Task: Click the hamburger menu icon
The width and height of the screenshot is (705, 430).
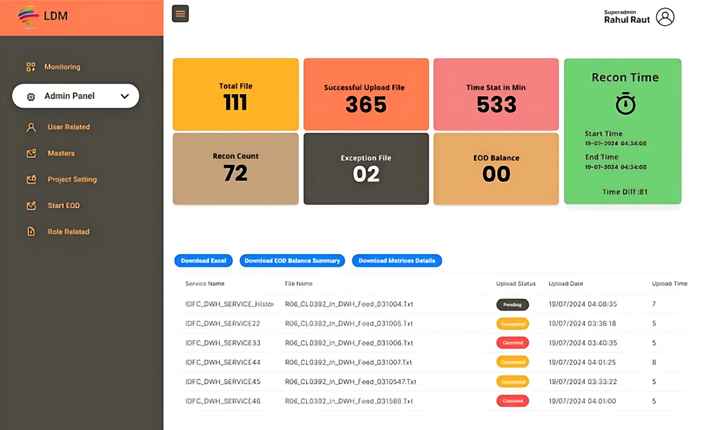Action: click(x=180, y=14)
